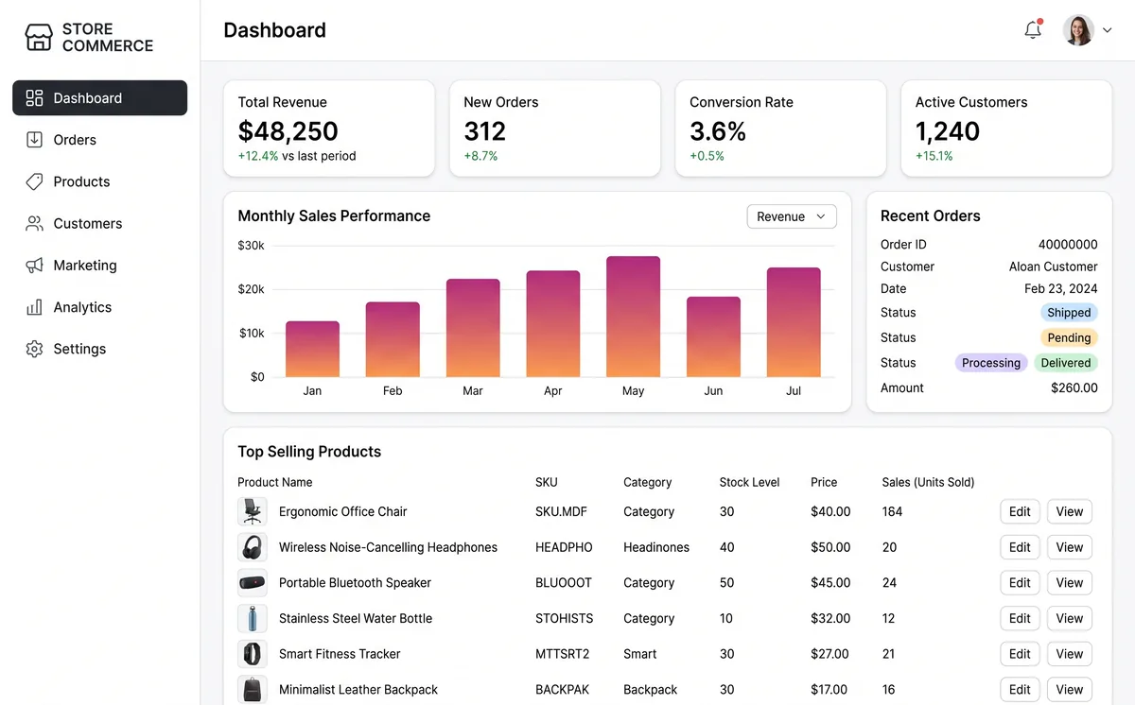View the Minimalist Leather Backpack row
The width and height of the screenshot is (1135, 705).
[1070, 690]
